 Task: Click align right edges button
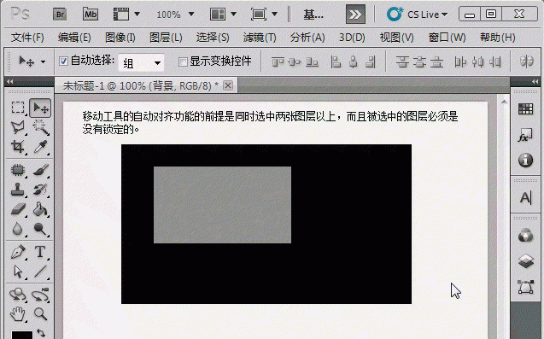click(x=371, y=62)
